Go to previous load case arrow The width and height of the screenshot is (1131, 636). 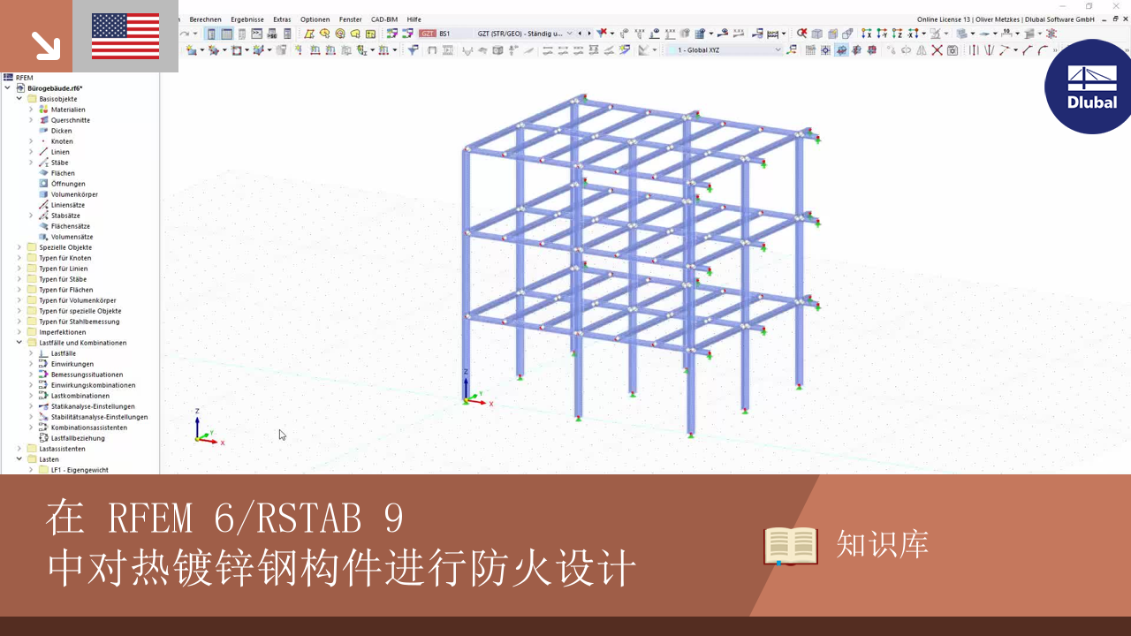(581, 34)
